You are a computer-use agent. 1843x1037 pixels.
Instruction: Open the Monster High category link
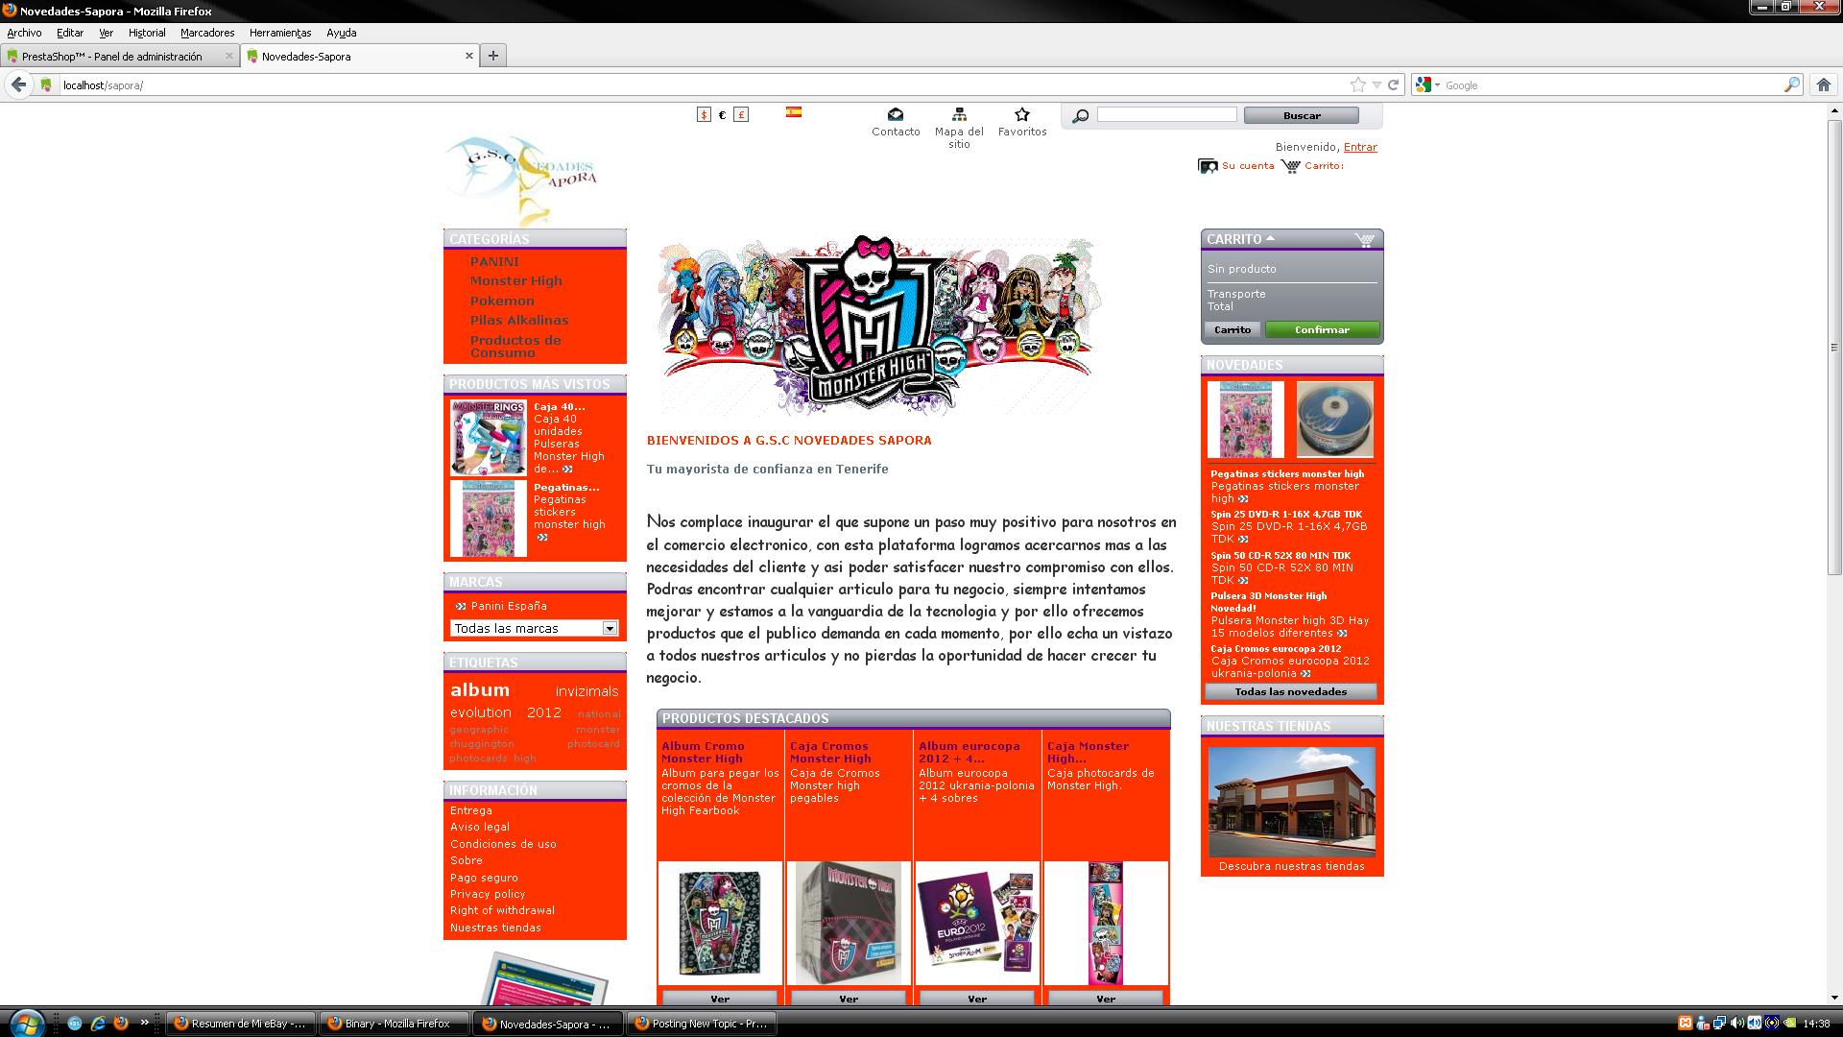coord(515,281)
